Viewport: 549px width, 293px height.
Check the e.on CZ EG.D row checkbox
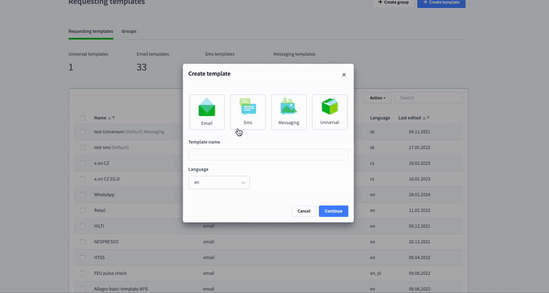(x=82, y=179)
